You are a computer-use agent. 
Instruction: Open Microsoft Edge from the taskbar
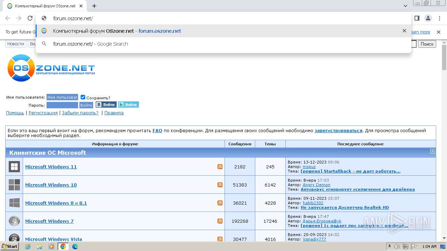[x=75, y=246]
